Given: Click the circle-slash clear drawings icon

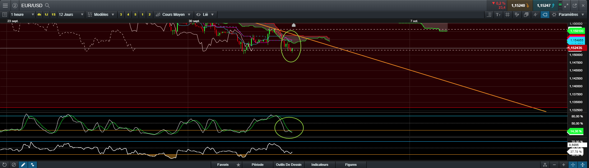Looking at the screenshot, I should [x=14, y=165].
